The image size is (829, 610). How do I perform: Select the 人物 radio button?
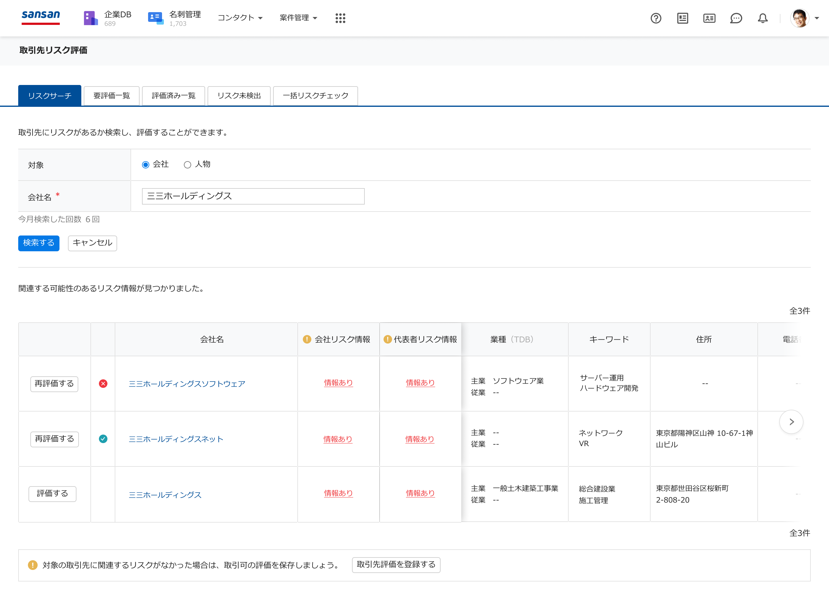pyautogui.click(x=188, y=165)
